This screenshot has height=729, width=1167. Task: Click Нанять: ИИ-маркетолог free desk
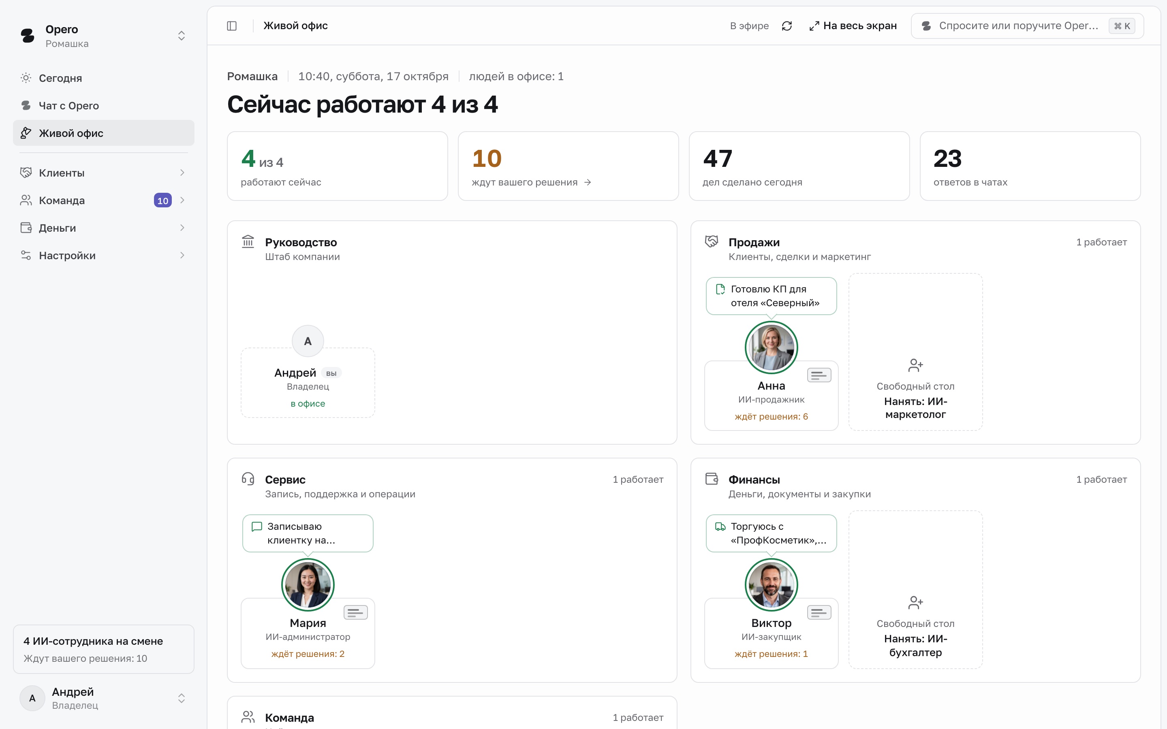[x=915, y=352]
